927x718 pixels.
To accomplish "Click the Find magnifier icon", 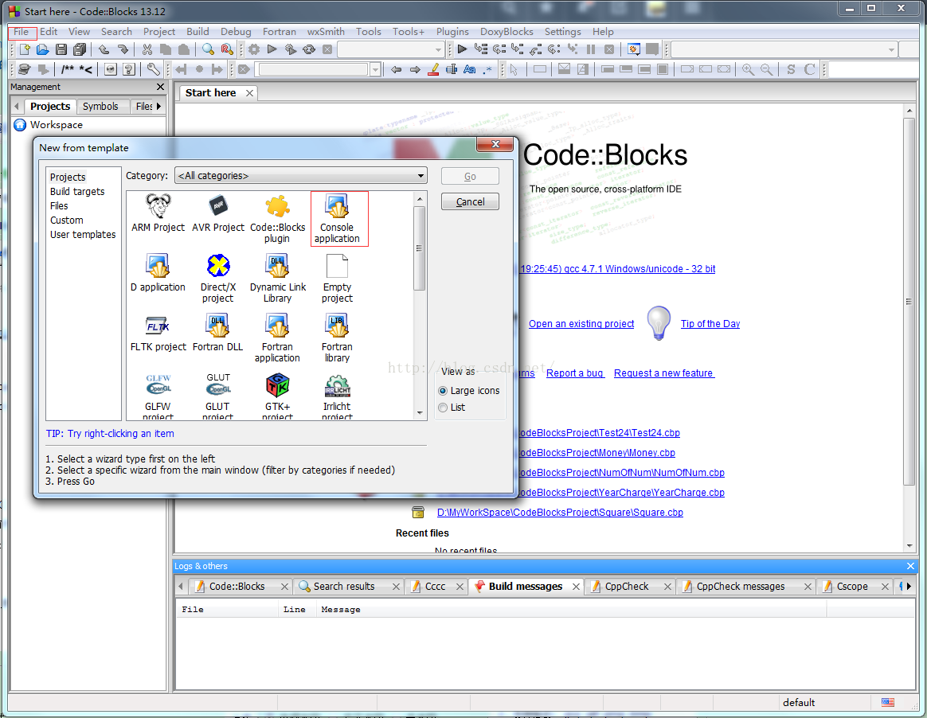I will [208, 49].
